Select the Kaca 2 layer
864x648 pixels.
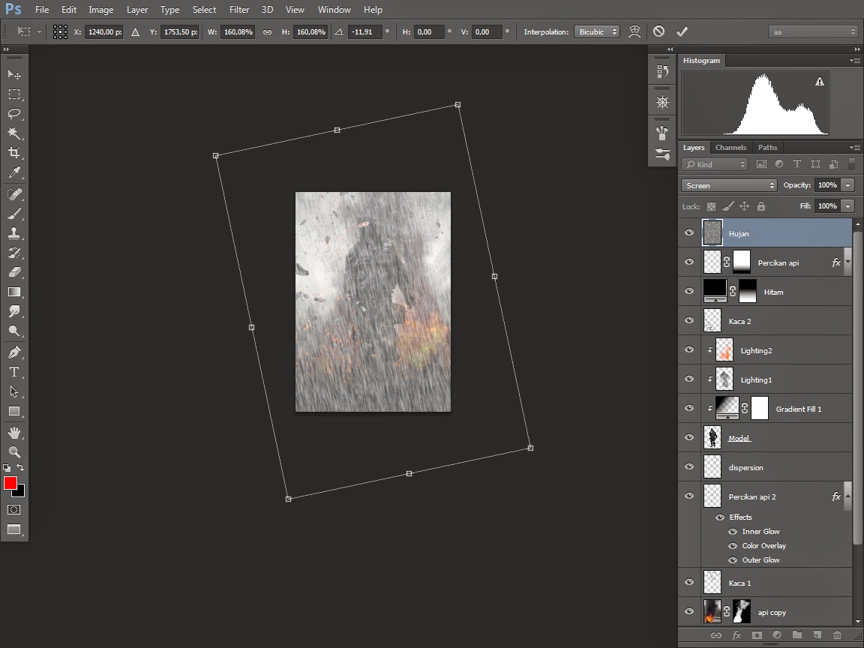coord(780,321)
